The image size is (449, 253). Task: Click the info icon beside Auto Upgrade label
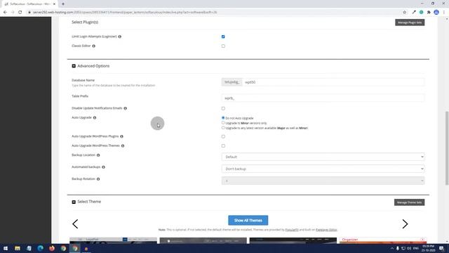click(x=95, y=117)
